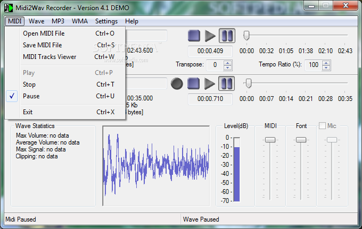This screenshot has width=362, height=229.
Task: Decrease Tempo Ratio with the down arrow
Action: pos(326,67)
